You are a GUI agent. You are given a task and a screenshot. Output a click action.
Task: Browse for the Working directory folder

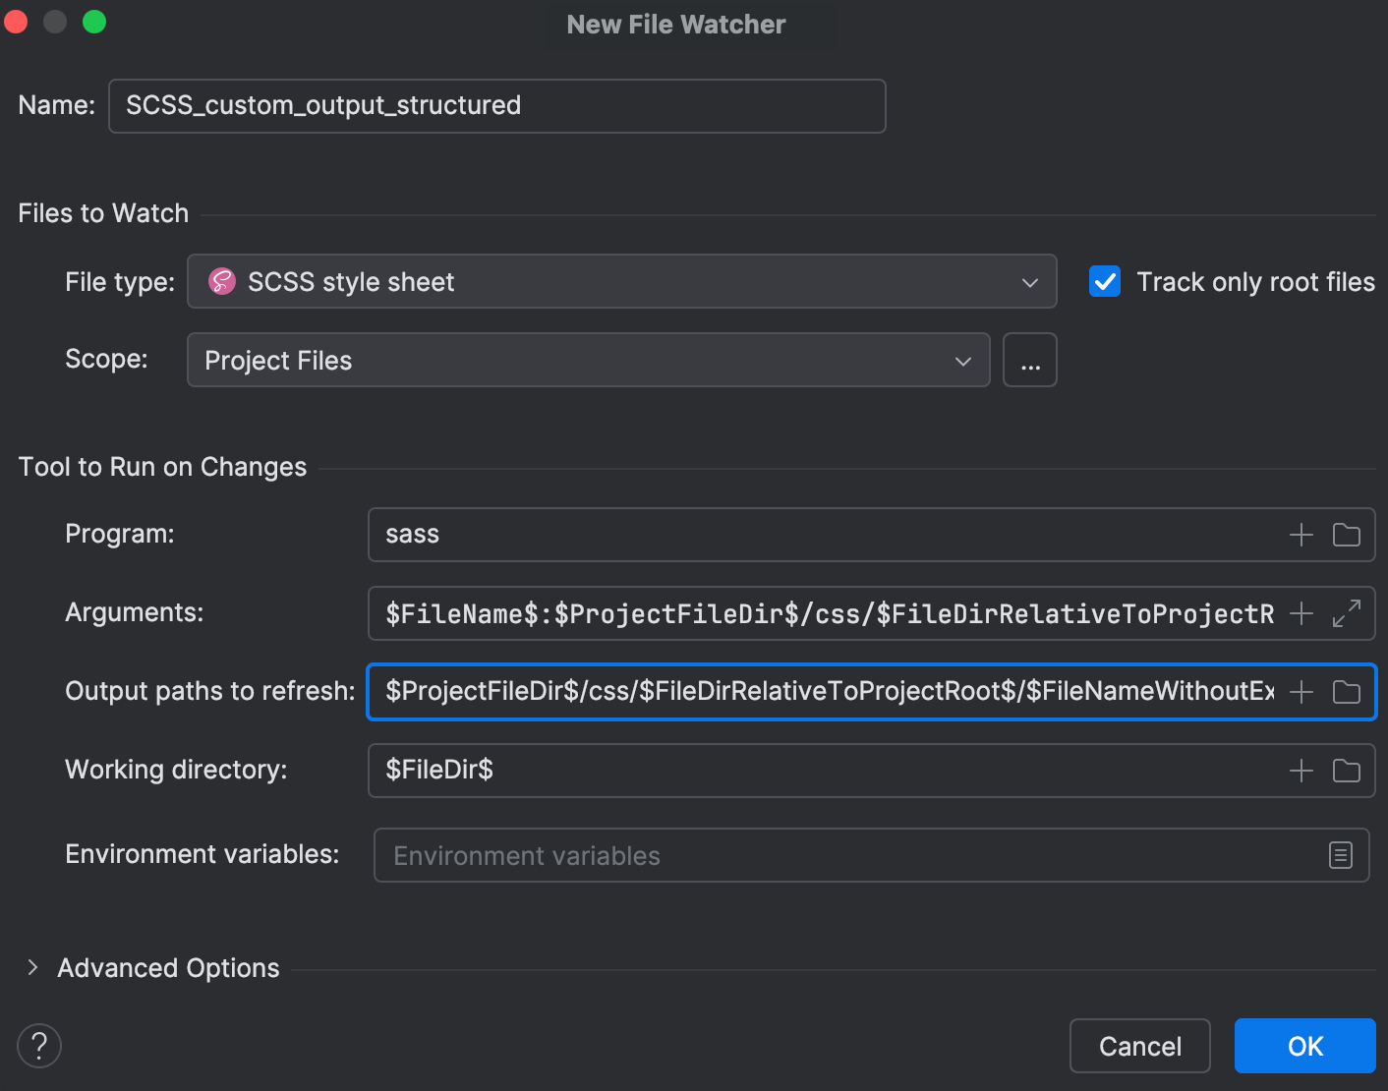tap(1346, 770)
